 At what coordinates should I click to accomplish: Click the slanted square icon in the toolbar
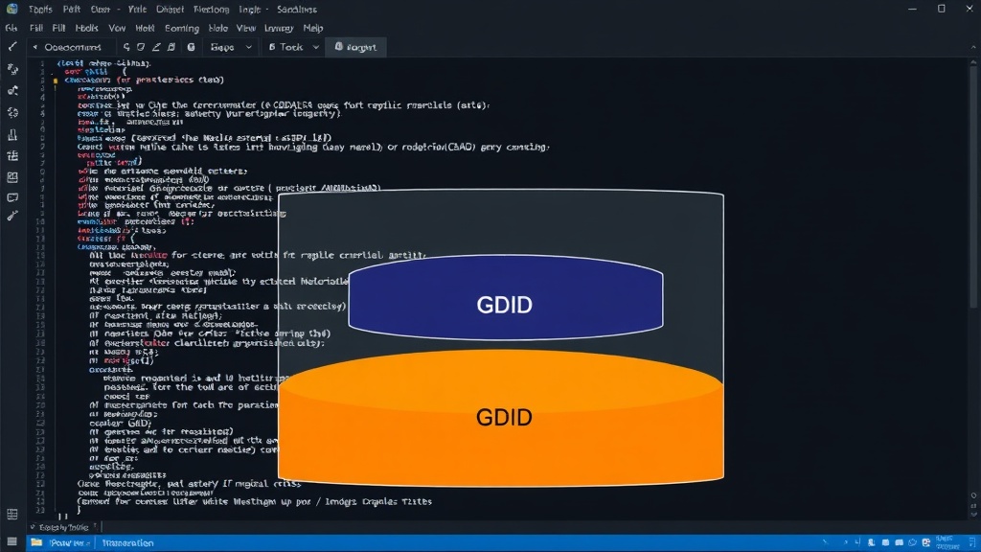pos(141,47)
